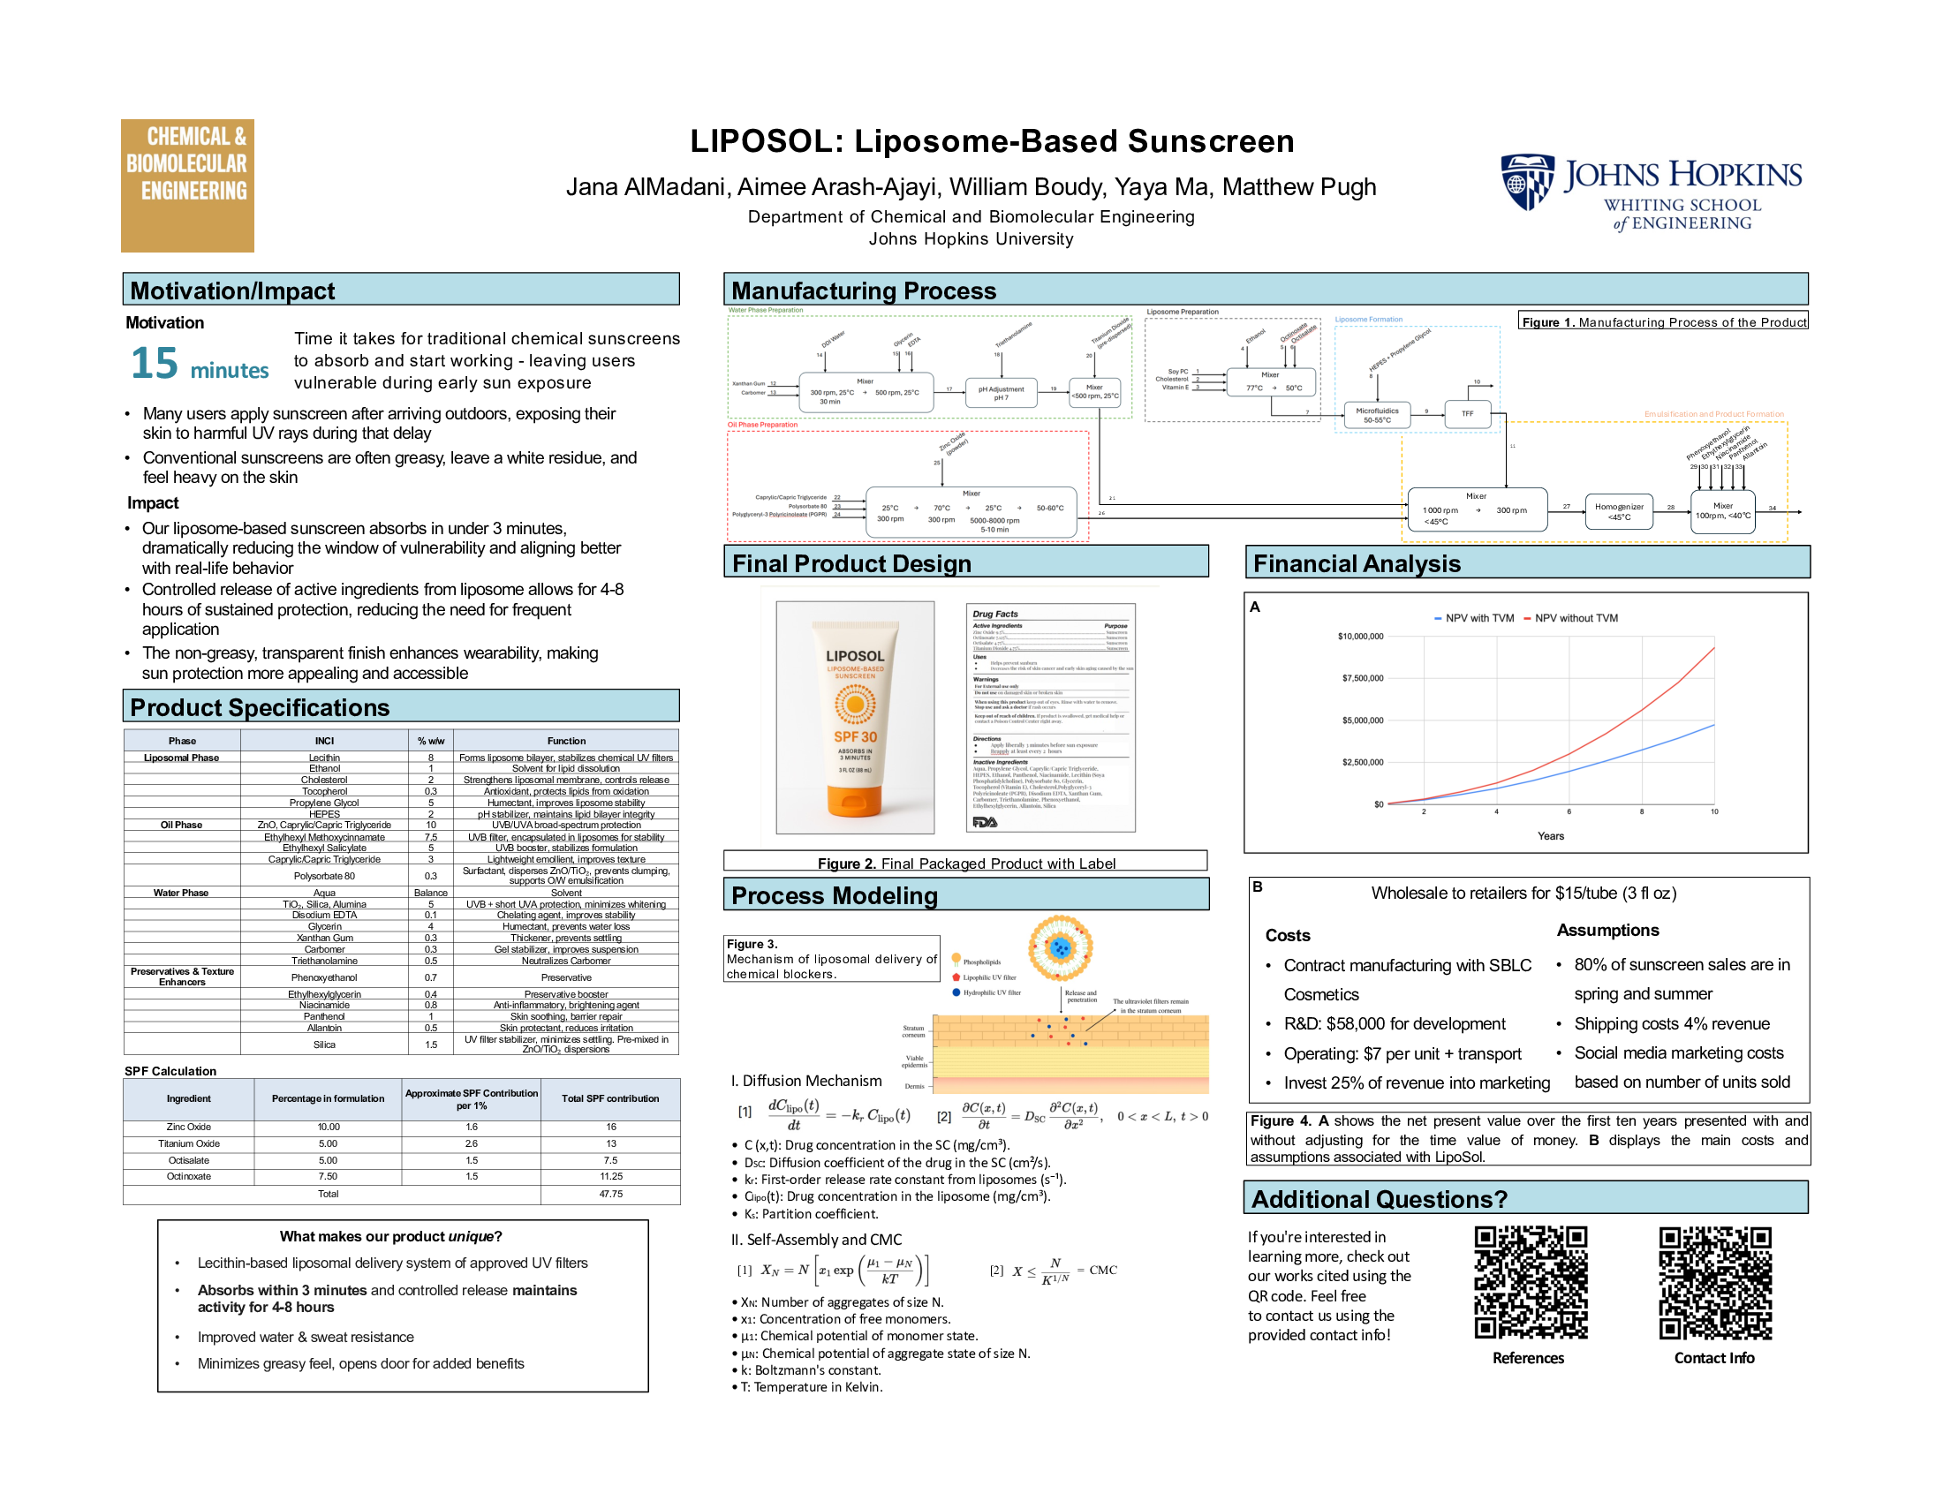Open the Contact Info QR code
Screen dimensions: 1943x1501
[x=1714, y=1282]
